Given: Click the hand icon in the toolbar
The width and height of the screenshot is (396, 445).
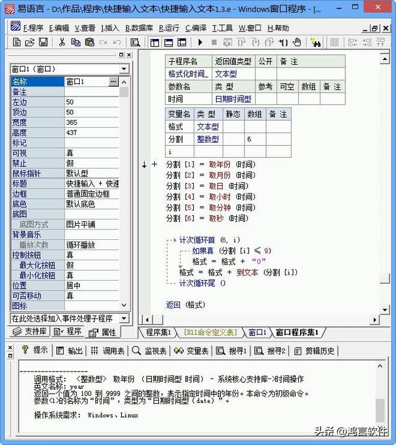Looking at the screenshot, I should 297,42.
